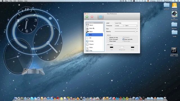Click the date and time in menu bar
Viewport: 180px width, 101px height.
[x=156, y=1]
